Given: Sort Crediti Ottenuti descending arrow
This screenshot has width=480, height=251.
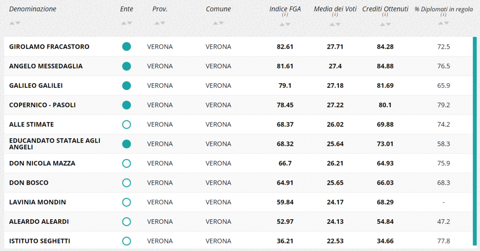Looking at the screenshot, I should click(388, 24).
